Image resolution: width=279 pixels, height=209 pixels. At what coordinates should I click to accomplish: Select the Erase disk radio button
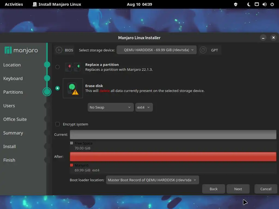click(x=57, y=88)
